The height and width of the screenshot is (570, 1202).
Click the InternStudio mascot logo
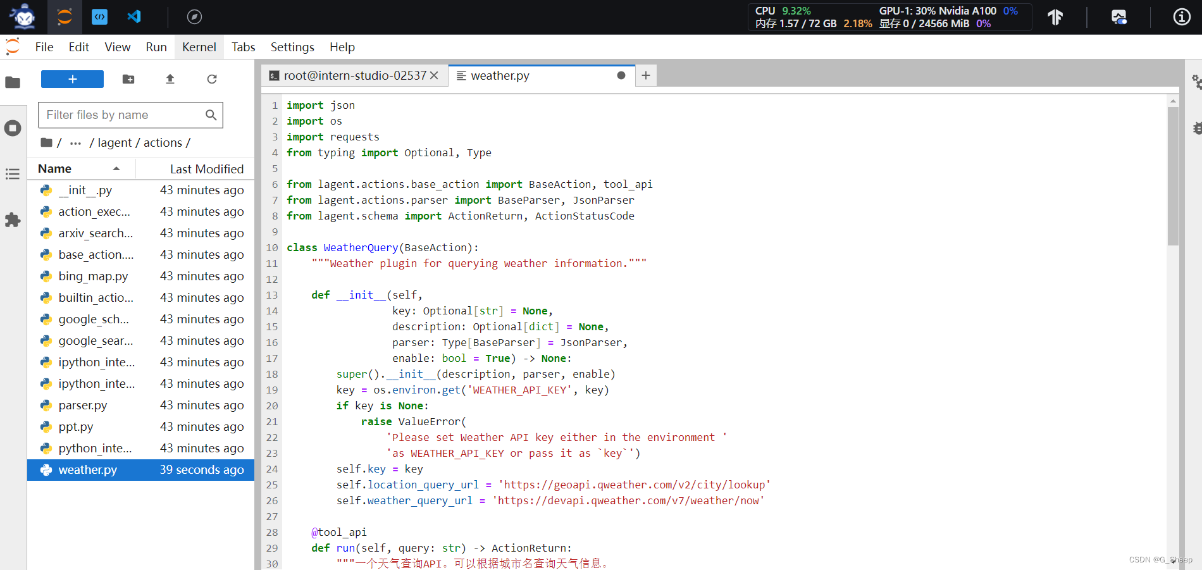(x=23, y=17)
